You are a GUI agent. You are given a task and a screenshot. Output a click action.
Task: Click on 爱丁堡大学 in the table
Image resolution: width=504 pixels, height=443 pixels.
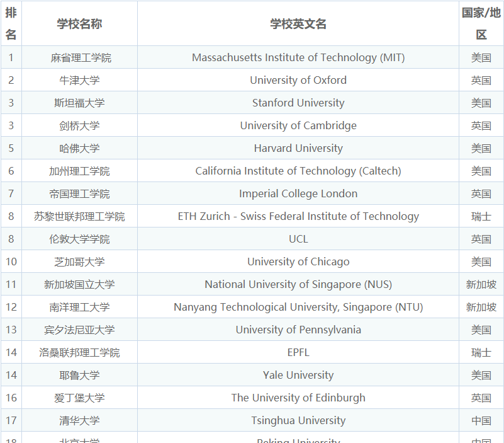pyautogui.click(x=79, y=398)
